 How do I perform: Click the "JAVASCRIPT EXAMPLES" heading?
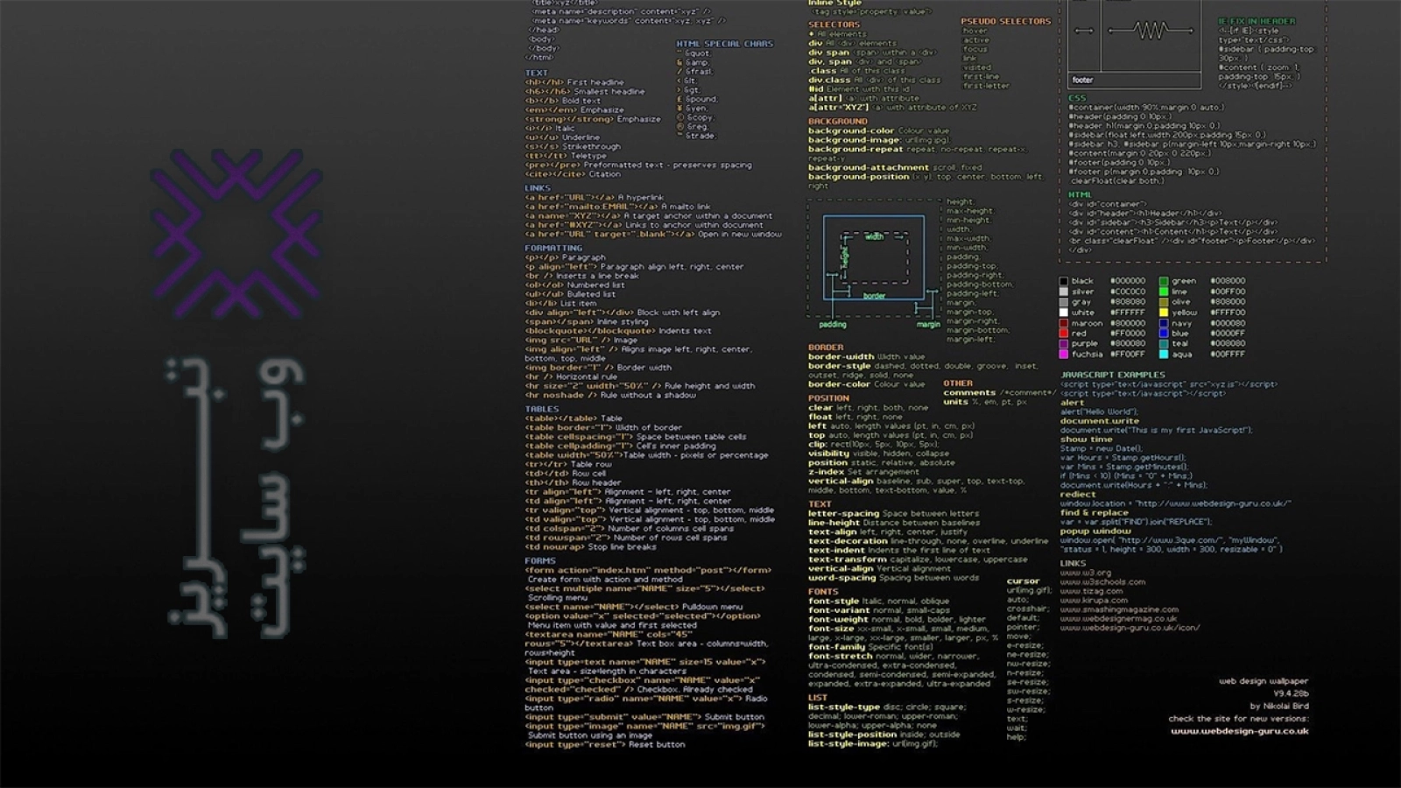coord(1113,375)
